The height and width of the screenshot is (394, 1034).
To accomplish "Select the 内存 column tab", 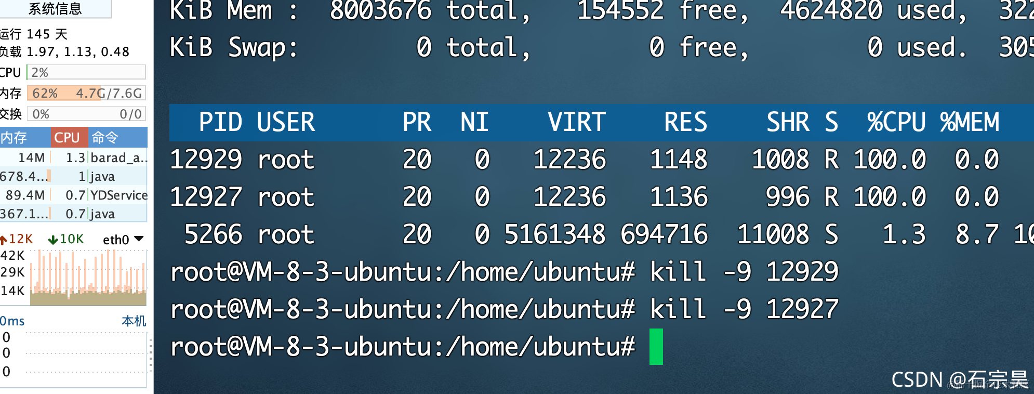I will point(25,138).
